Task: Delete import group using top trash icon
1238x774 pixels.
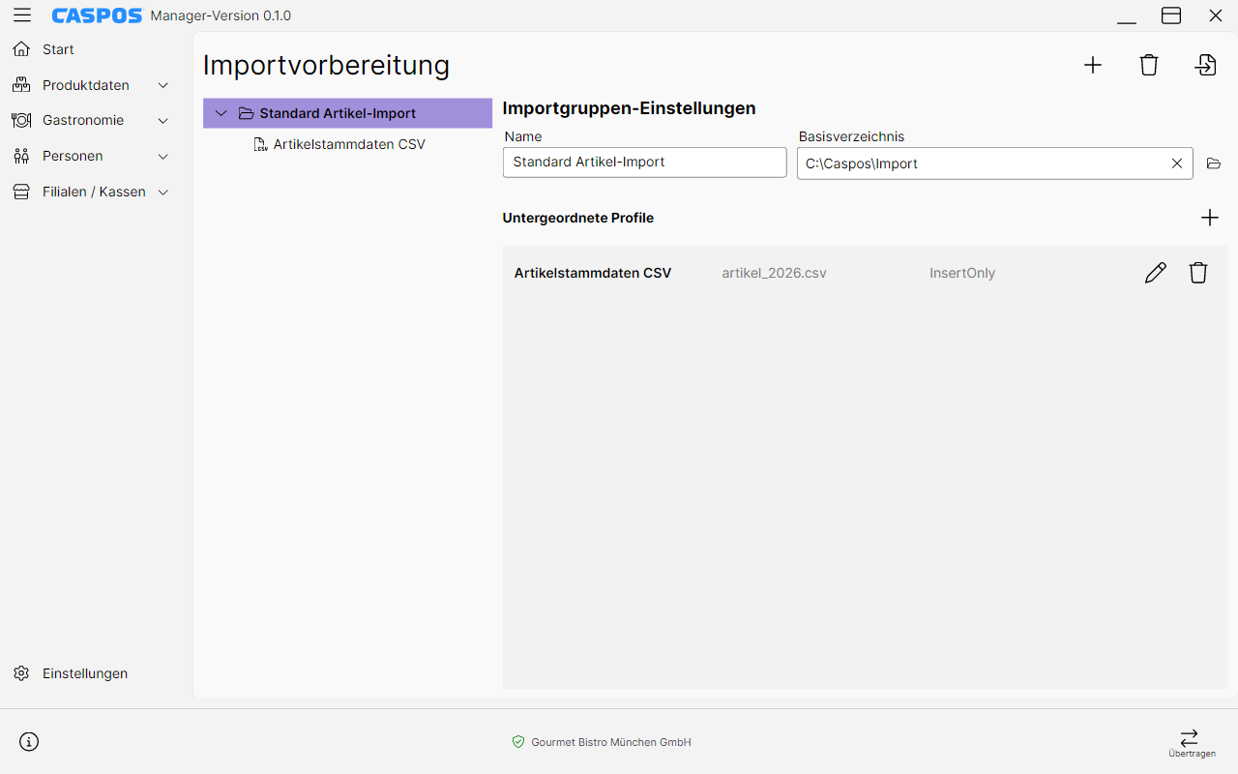Action: click(1149, 66)
